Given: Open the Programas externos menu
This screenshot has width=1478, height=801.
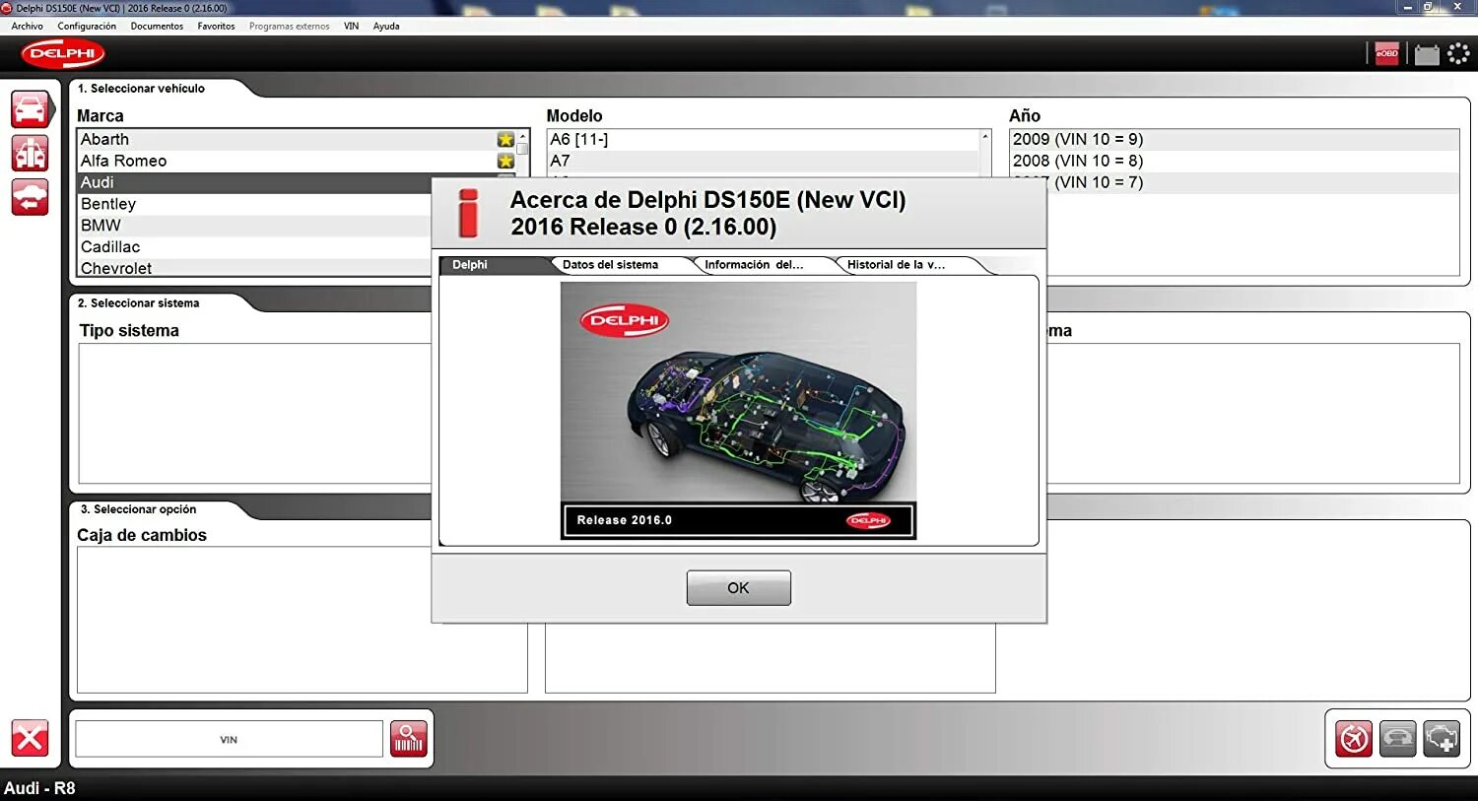Looking at the screenshot, I should [289, 26].
